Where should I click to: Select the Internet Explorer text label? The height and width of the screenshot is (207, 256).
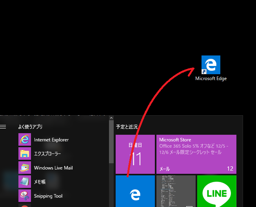[x=51, y=140]
